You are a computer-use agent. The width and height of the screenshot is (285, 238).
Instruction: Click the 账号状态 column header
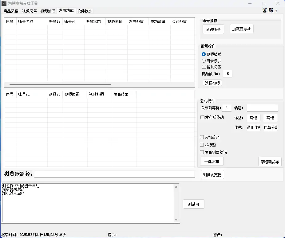[x=95, y=21]
